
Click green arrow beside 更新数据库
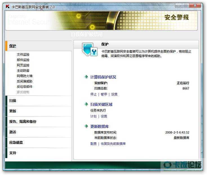click(x=86, y=126)
